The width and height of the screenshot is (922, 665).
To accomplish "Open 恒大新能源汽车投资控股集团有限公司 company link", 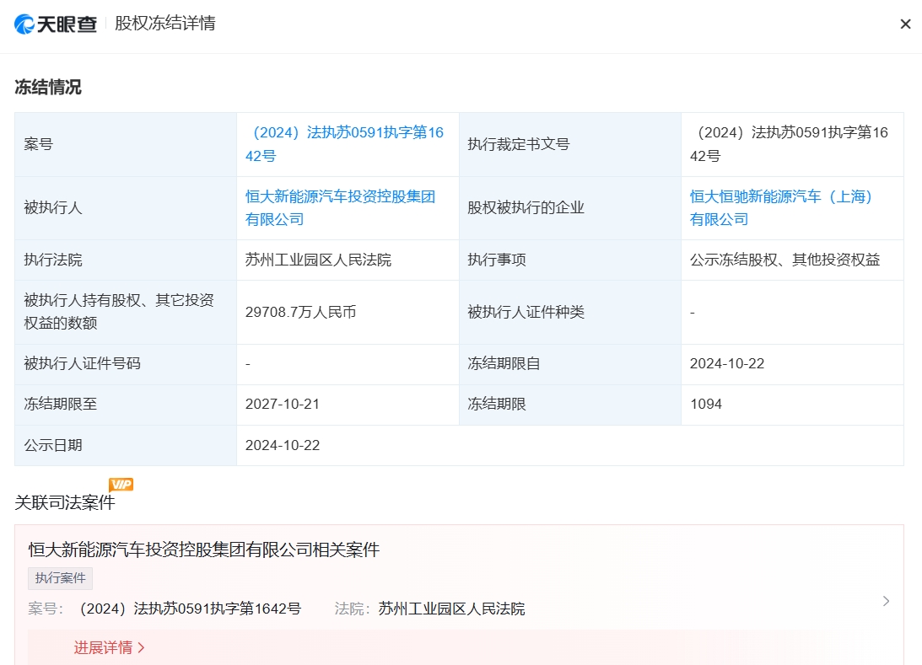I will pos(341,208).
